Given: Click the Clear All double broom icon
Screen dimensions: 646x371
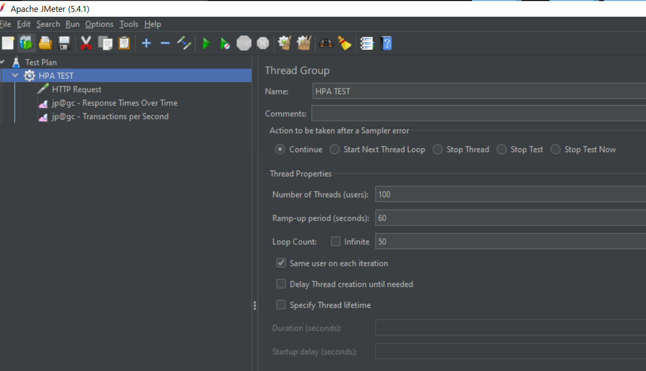Looking at the screenshot, I should [x=304, y=43].
